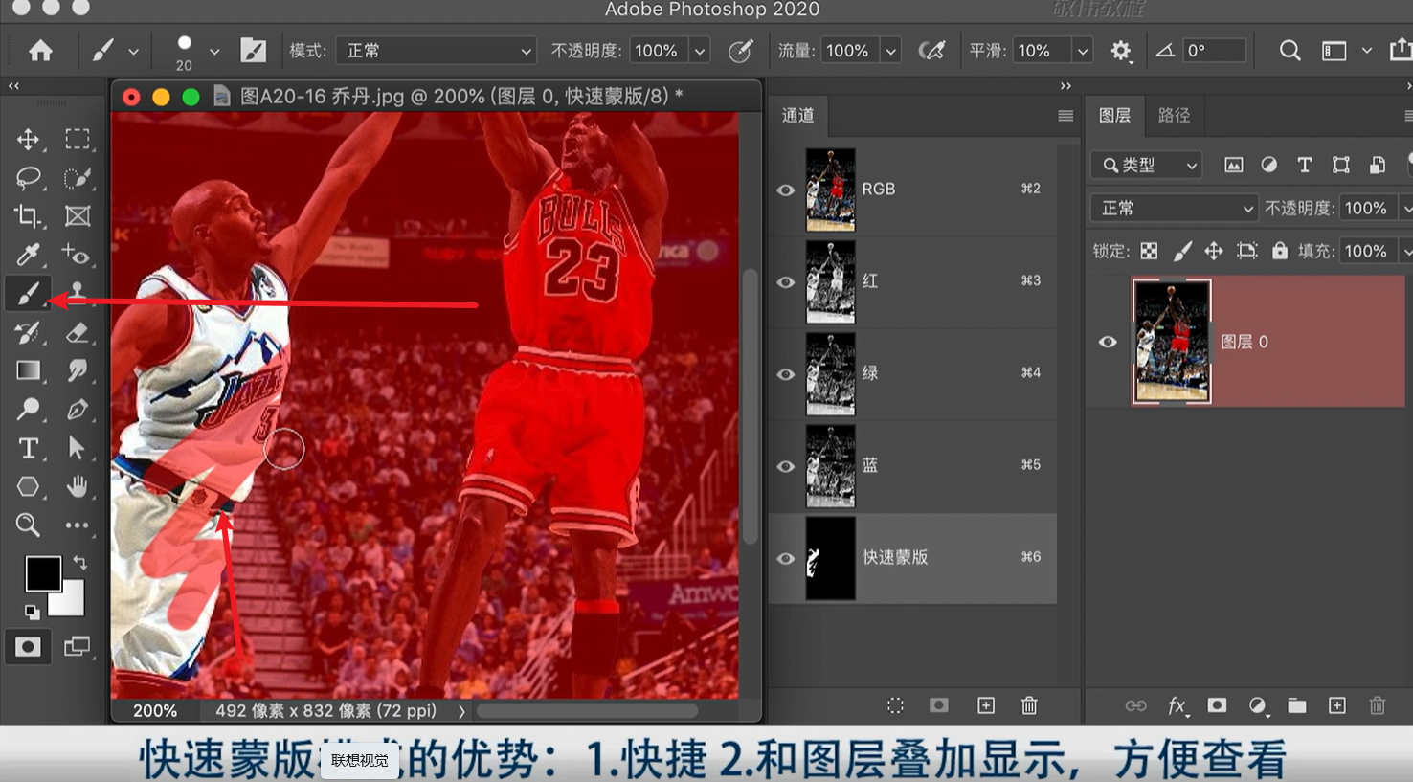Viewport: 1413px width, 782px height.
Task: Load channel as selection dotted circle
Action: coord(895,705)
